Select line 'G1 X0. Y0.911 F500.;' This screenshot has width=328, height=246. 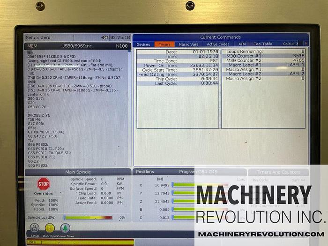[x=46, y=132]
